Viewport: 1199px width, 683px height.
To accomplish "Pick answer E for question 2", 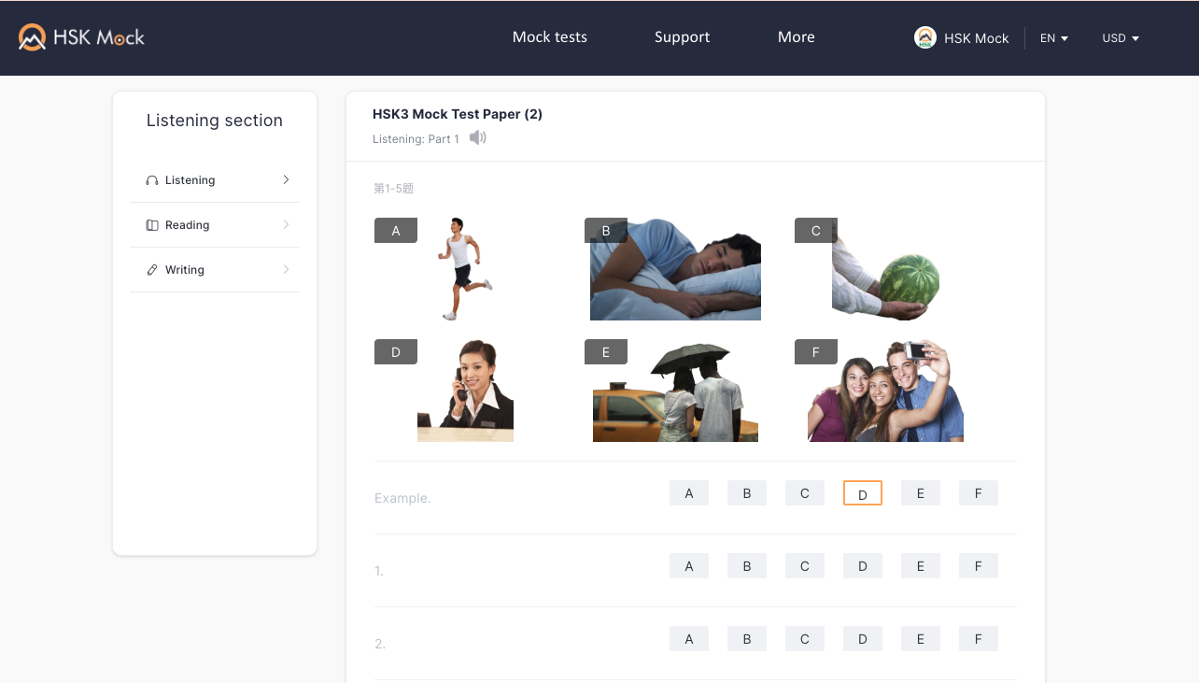I will point(921,639).
